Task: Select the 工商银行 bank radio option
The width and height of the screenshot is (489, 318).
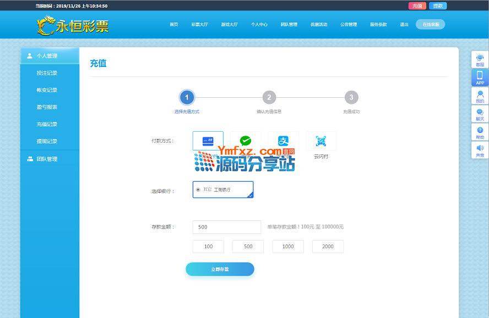Action: (198, 189)
